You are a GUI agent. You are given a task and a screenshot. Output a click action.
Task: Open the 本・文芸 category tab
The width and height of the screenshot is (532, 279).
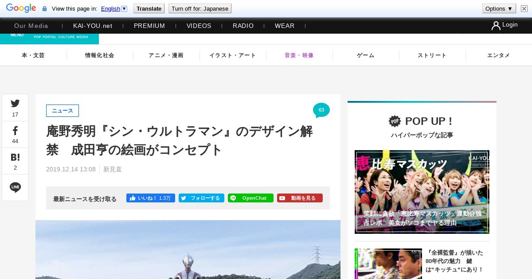click(33, 55)
